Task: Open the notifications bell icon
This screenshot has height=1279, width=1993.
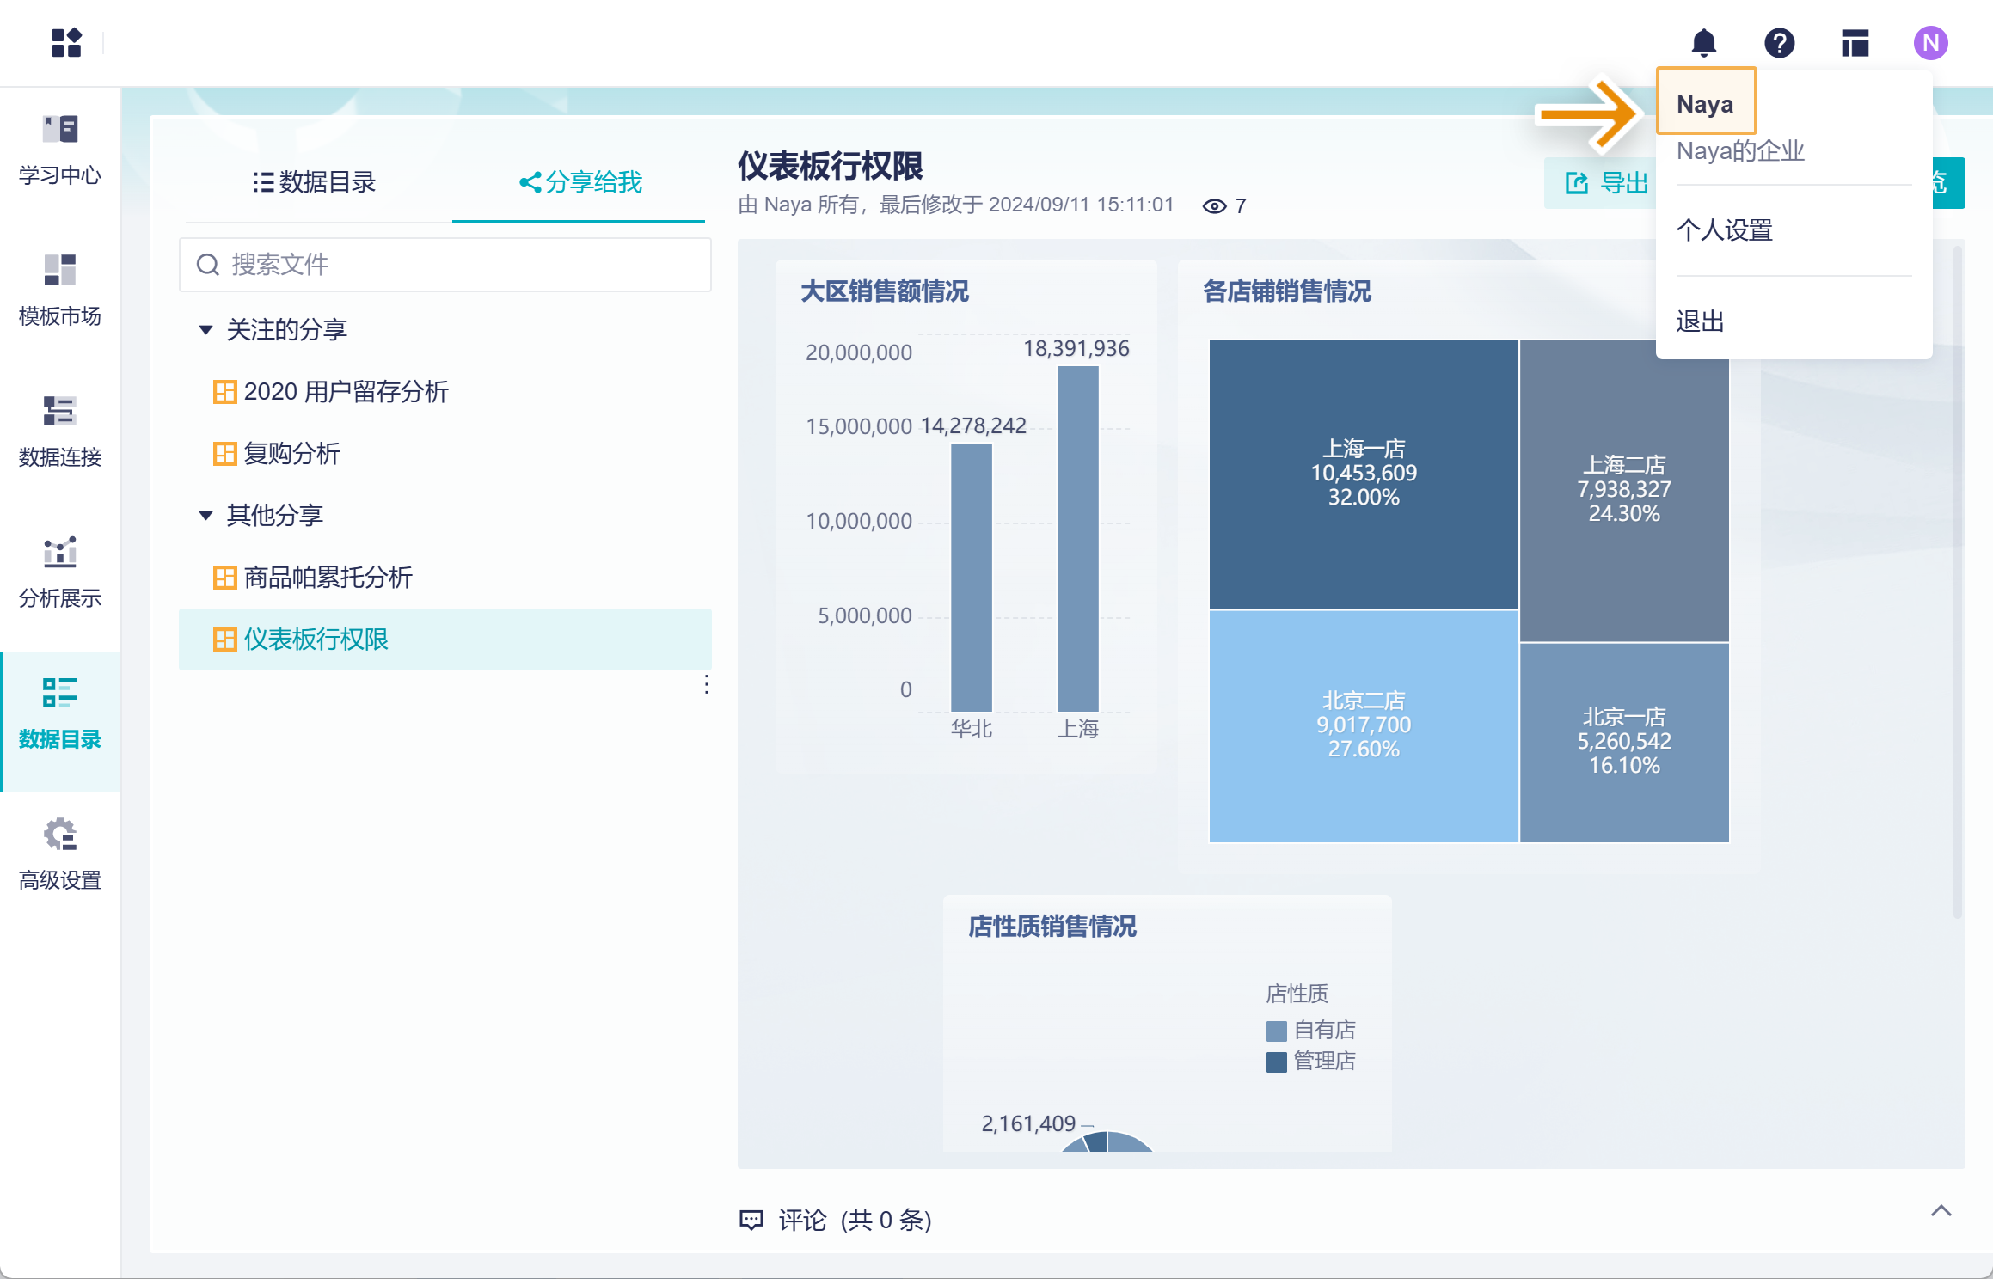Action: coord(1703,42)
